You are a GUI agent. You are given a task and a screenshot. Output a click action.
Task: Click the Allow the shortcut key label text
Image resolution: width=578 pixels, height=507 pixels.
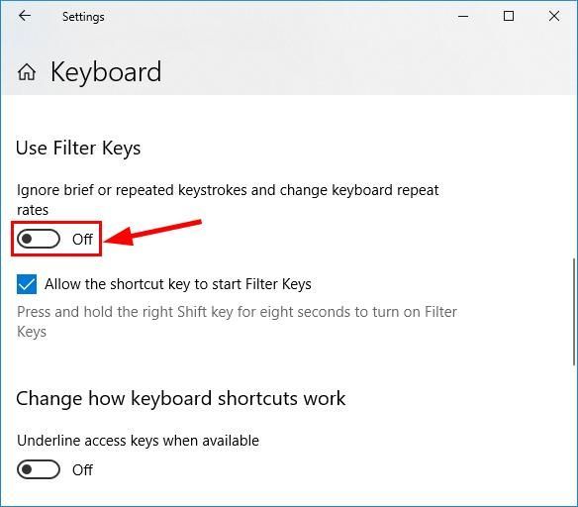[x=178, y=284]
